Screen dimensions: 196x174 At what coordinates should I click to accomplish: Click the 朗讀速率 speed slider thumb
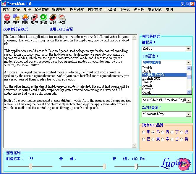click(30, 167)
